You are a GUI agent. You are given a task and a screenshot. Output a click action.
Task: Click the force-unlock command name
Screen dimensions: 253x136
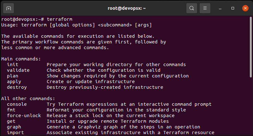pyautogui.click(x=24, y=116)
